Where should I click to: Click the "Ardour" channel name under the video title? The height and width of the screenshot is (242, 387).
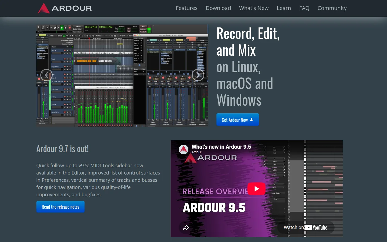click(x=196, y=152)
